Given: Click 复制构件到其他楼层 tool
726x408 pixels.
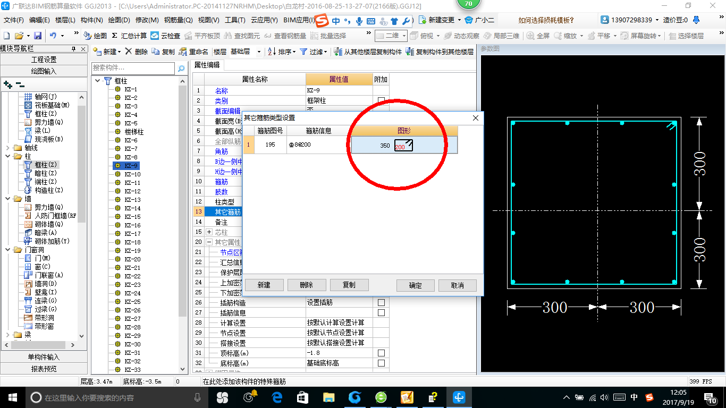Looking at the screenshot, I should point(440,52).
